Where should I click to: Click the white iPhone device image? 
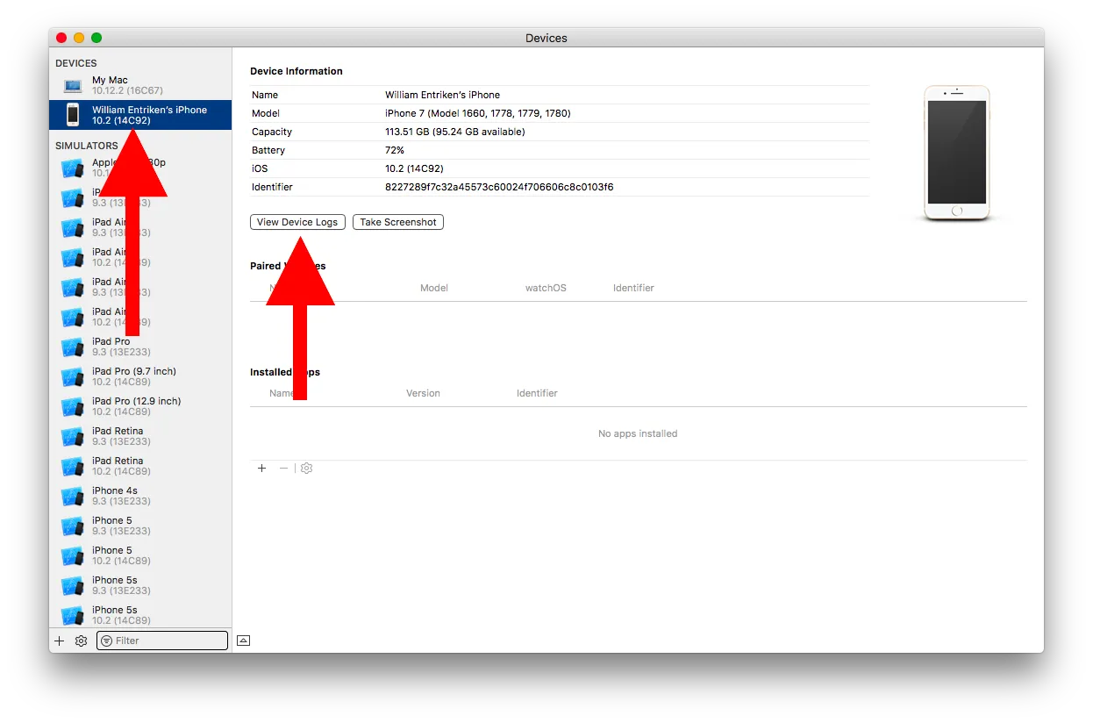coord(956,153)
